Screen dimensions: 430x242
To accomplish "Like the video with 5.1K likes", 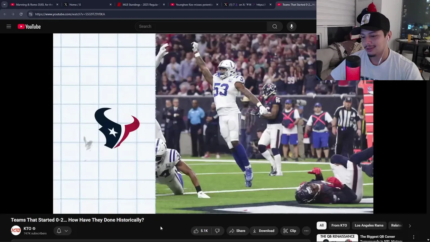I will 201,231.
